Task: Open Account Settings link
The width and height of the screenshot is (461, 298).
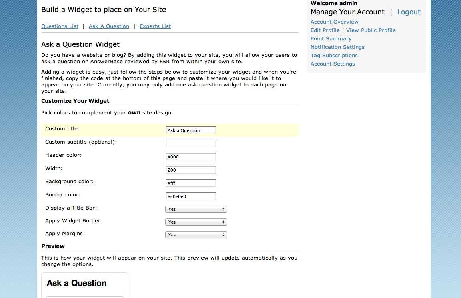Action: 333,64
